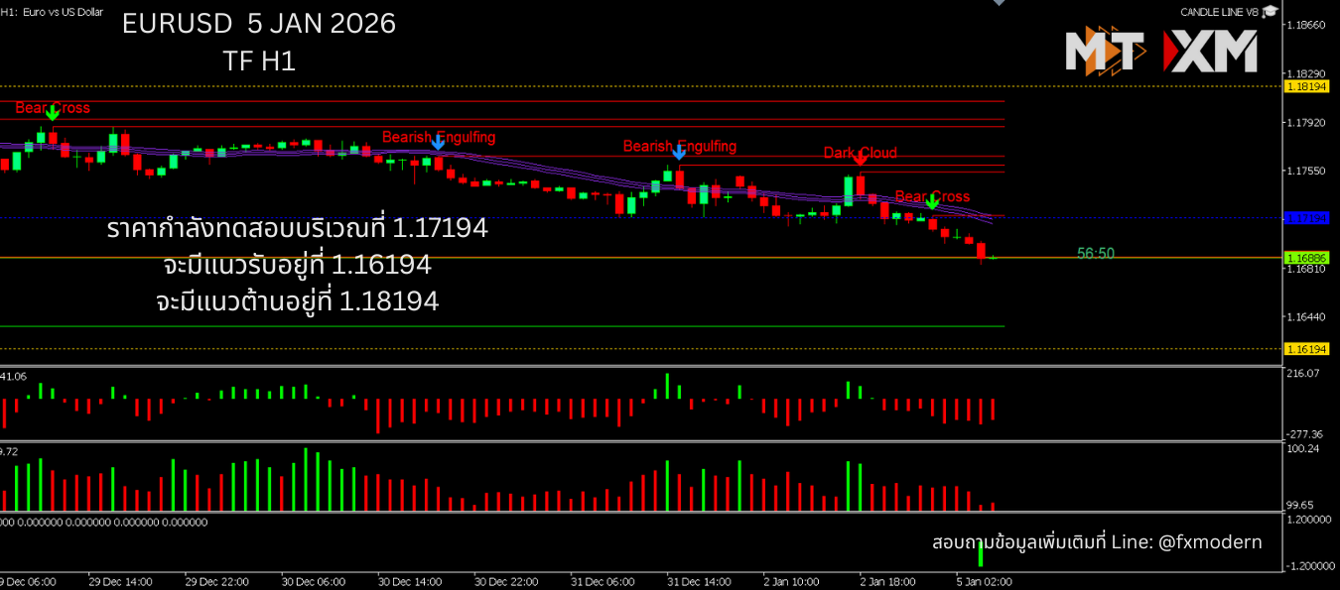Click the green arrow under the leftmost Bear Cross
This screenshot has height=590, width=1340.
coord(53,113)
